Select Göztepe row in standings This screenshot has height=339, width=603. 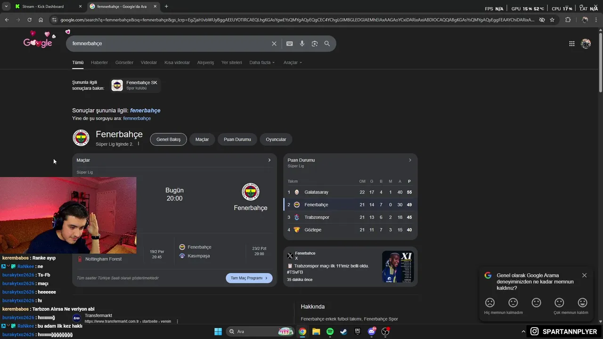tap(350, 230)
